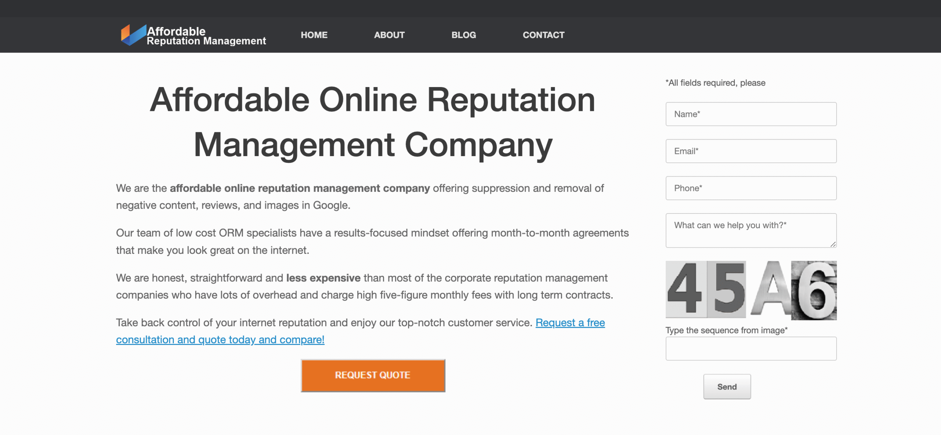The image size is (941, 435).
Task: Click the 'What can we help you with?' textarea
Action: click(751, 230)
